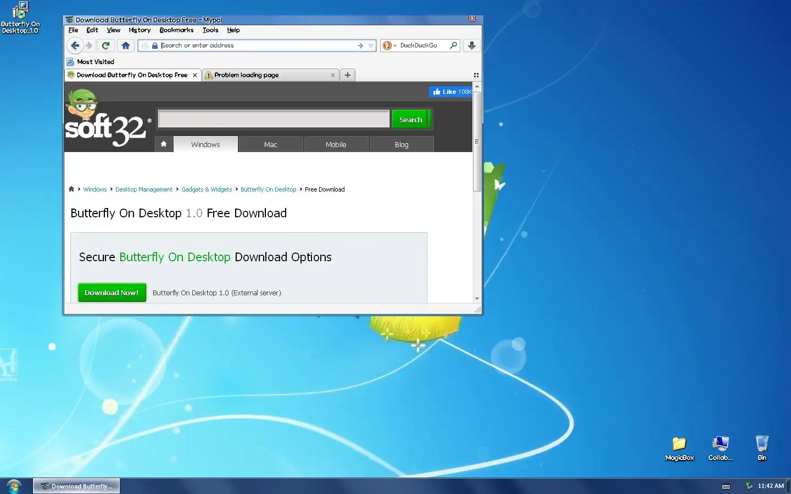Select the Mobile category tab
This screenshot has height=494, width=791.
(x=336, y=144)
